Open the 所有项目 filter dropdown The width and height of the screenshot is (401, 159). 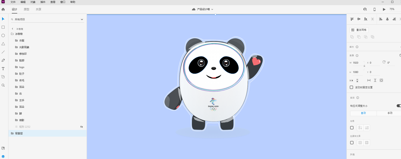click(x=82, y=19)
